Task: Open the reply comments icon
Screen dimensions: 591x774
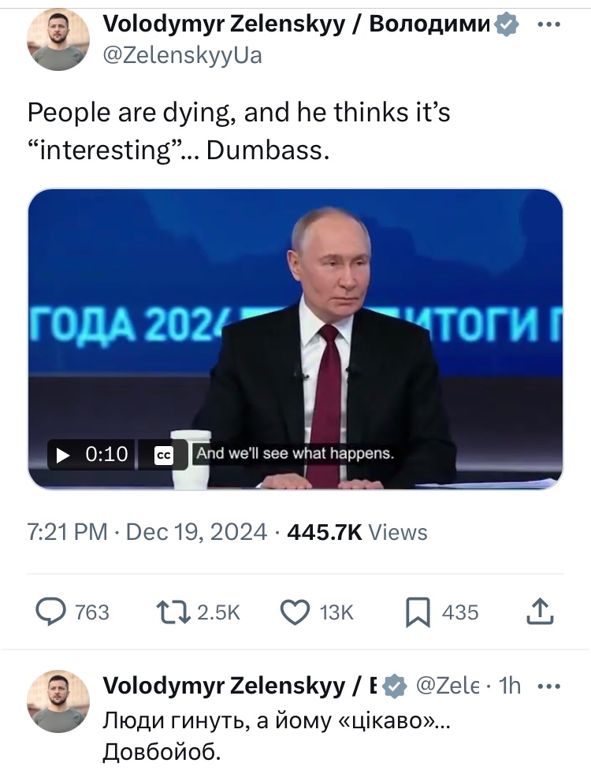Action: click(50, 612)
